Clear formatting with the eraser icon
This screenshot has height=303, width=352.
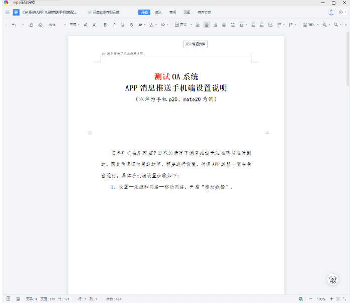(x=40, y=25)
